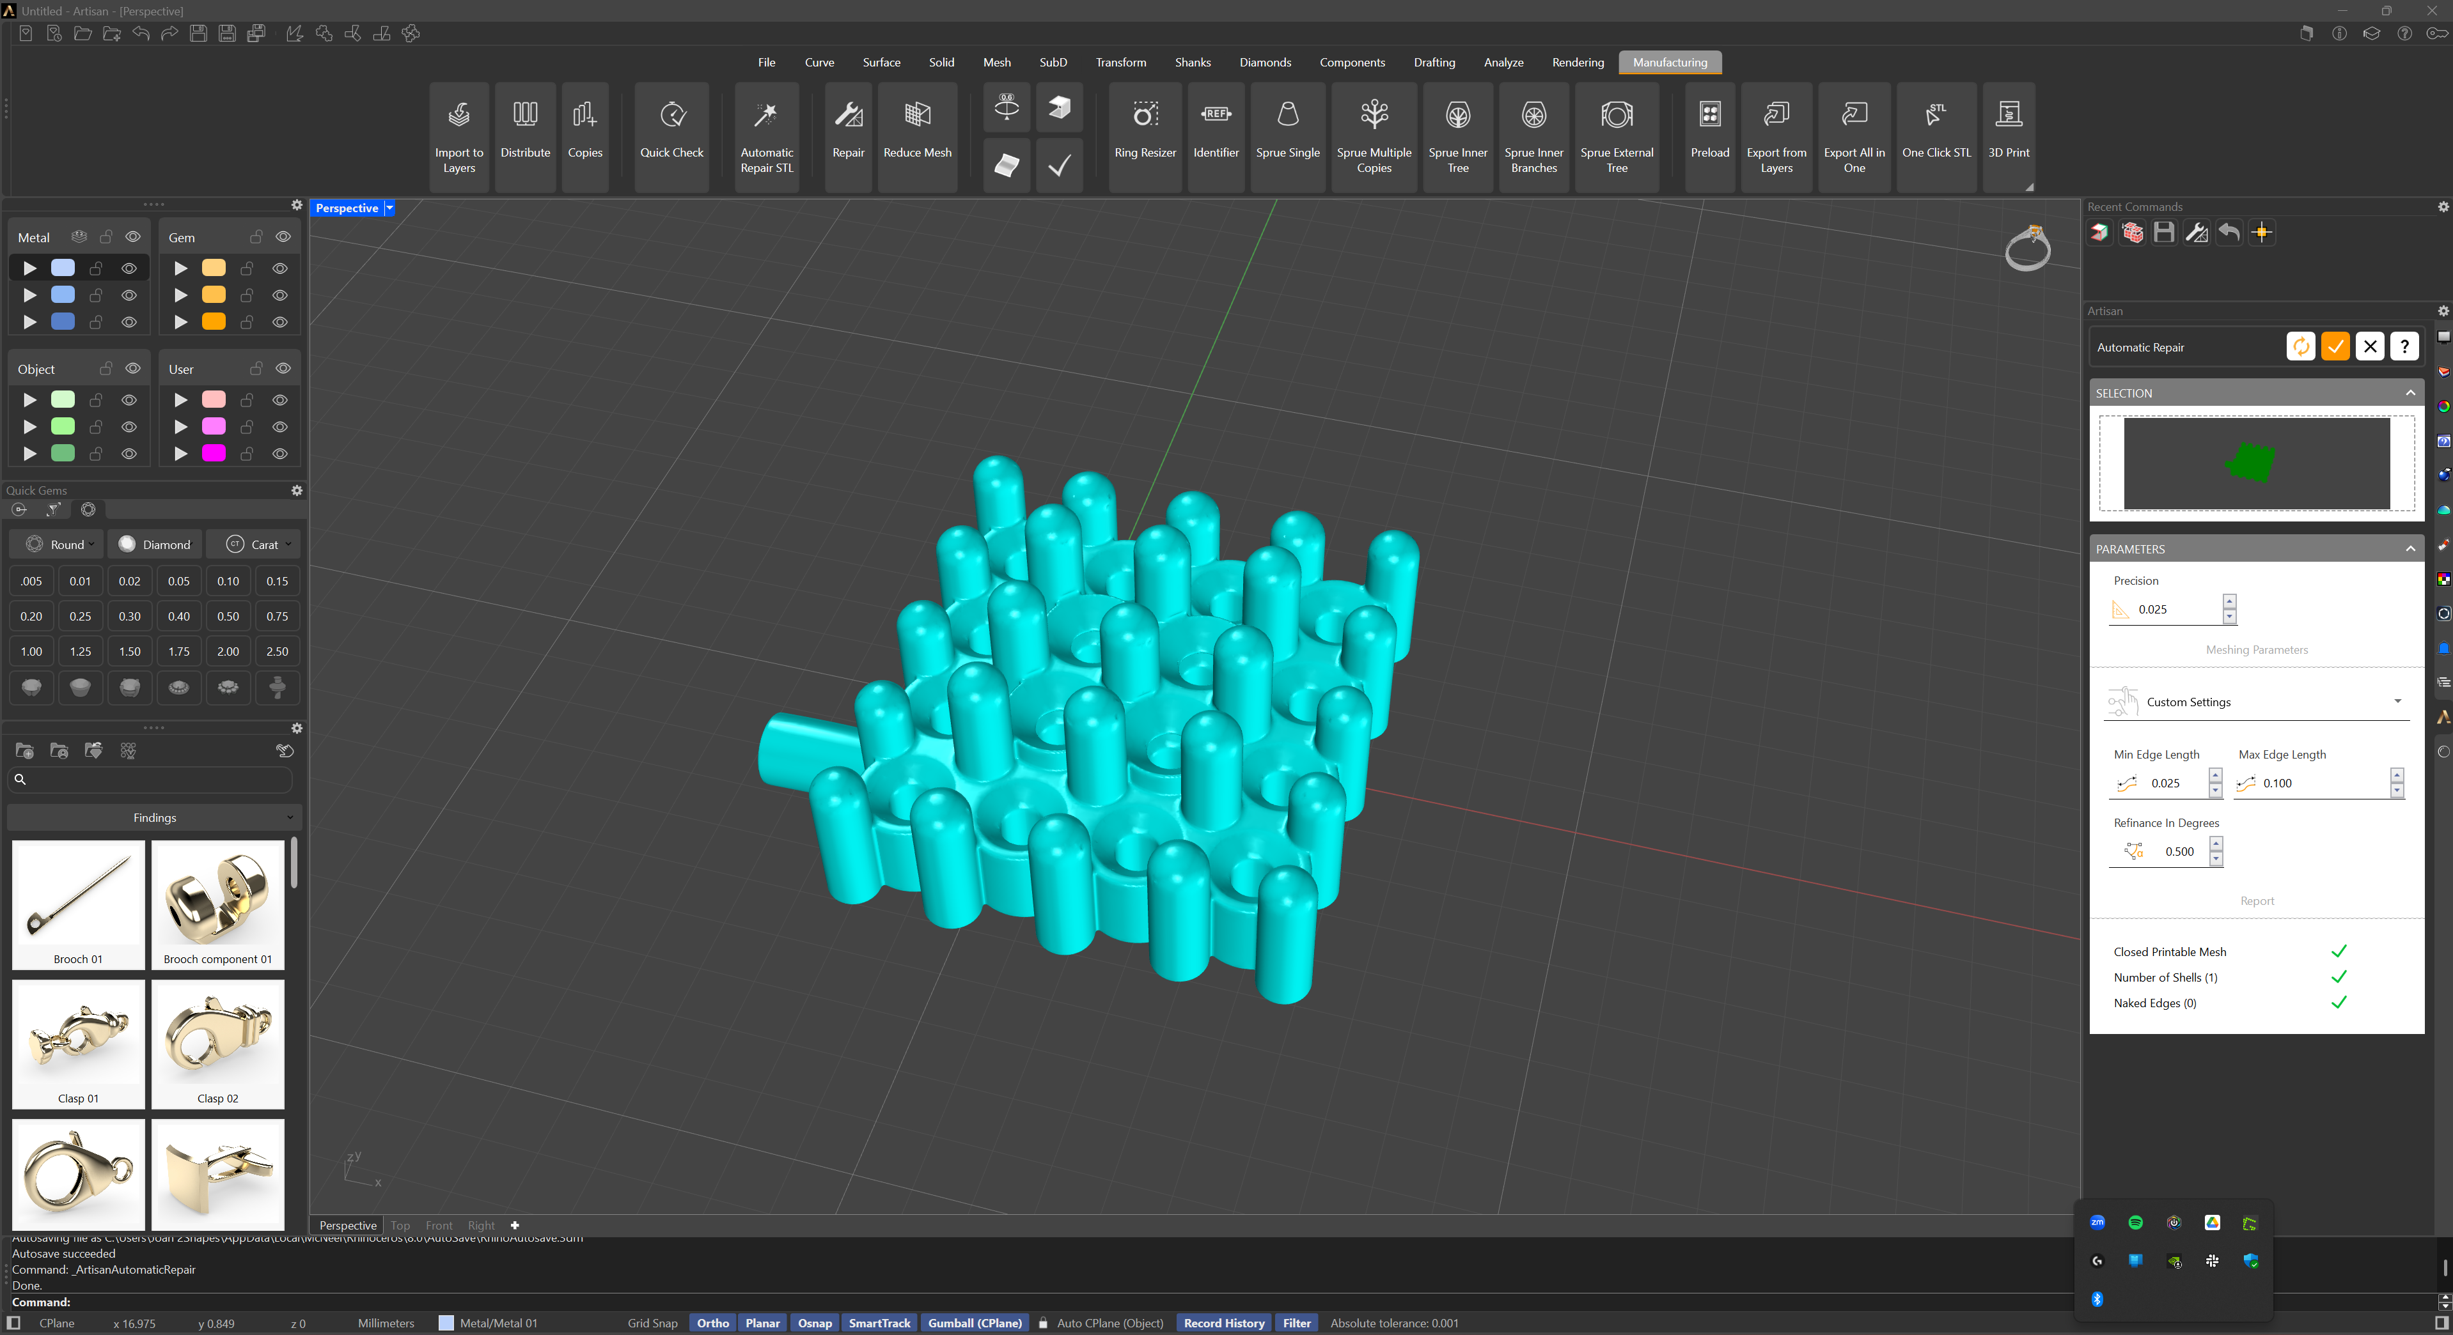2453x1335 pixels.
Task: Select the Reduce Mesh tool
Action: (x=917, y=137)
